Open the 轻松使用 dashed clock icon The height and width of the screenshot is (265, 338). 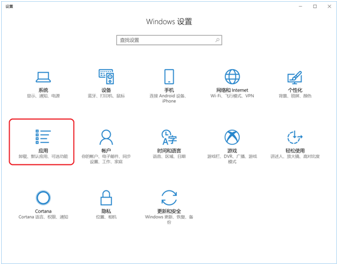[295, 137]
